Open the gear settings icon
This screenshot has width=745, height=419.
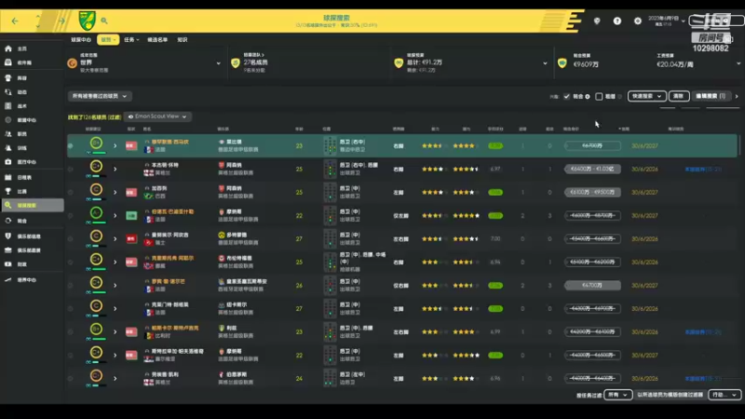click(x=638, y=20)
